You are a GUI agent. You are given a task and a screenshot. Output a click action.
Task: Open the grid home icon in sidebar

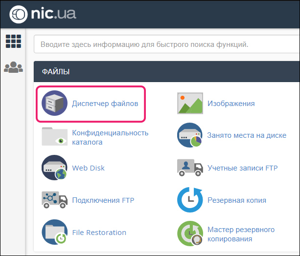13,42
